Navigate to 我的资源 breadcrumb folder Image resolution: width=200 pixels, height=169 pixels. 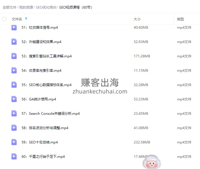(26, 7)
